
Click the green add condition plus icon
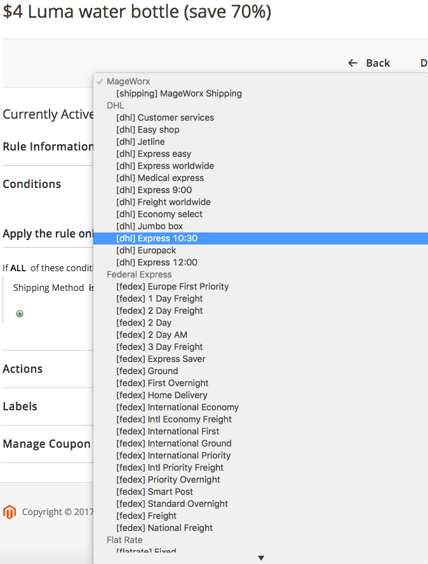point(20,314)
